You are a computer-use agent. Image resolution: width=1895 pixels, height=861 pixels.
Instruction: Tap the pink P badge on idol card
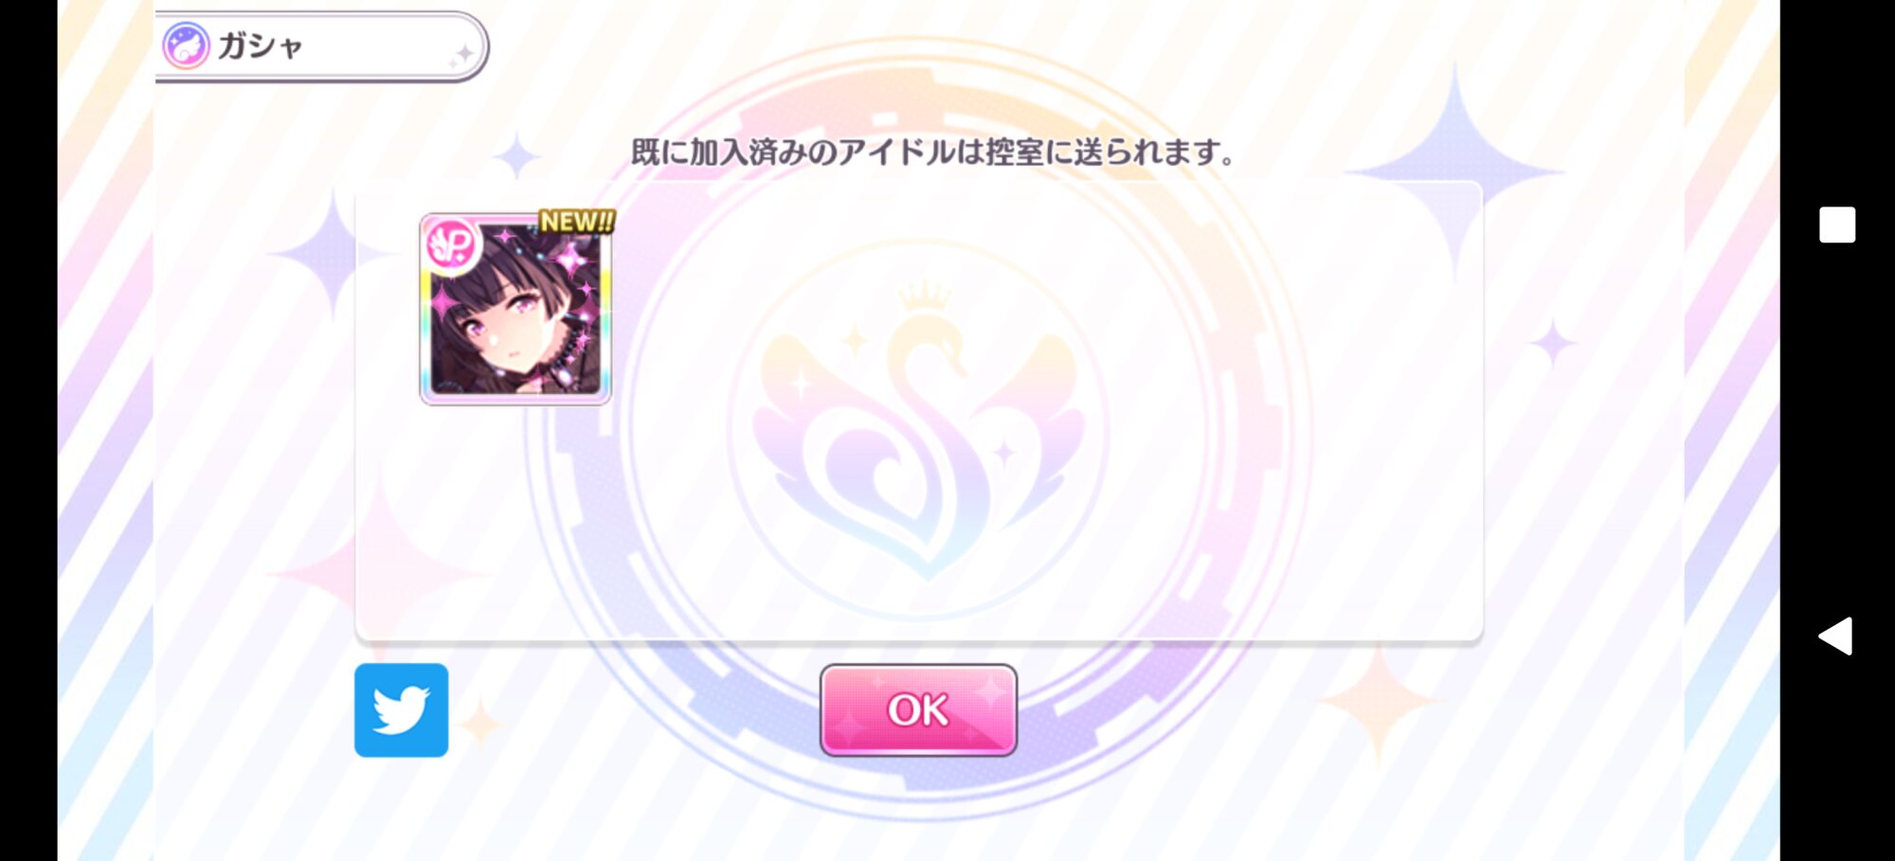[452, 245]
